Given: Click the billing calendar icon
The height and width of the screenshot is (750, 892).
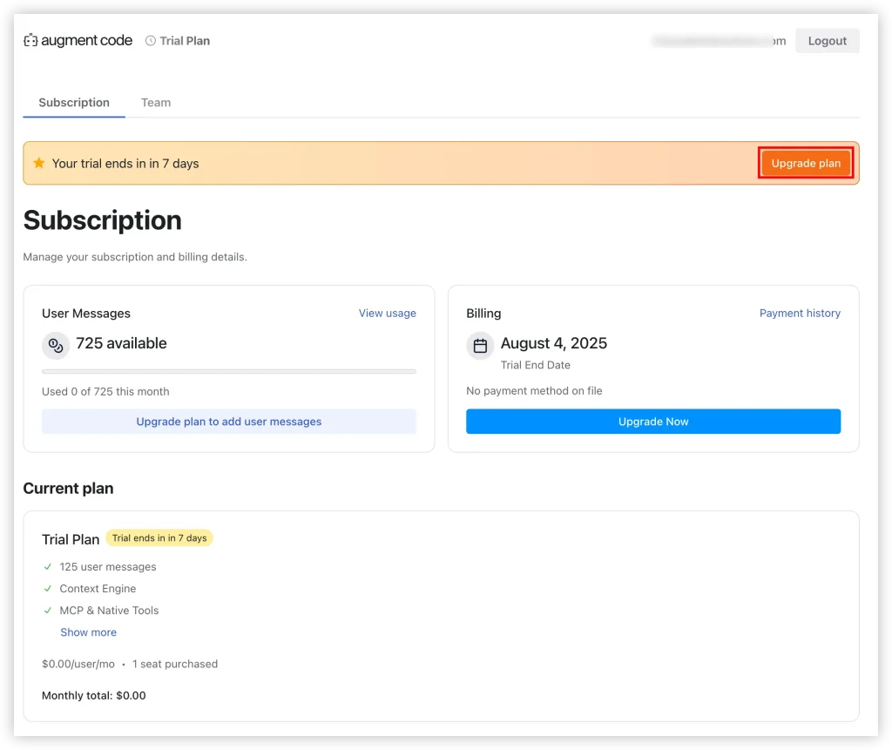Looking at the screenshot, I should tap(480, 346).
